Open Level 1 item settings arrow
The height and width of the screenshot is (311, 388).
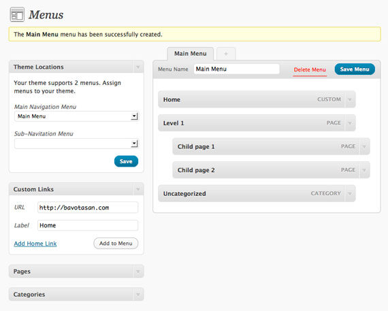tap(350, 123)
